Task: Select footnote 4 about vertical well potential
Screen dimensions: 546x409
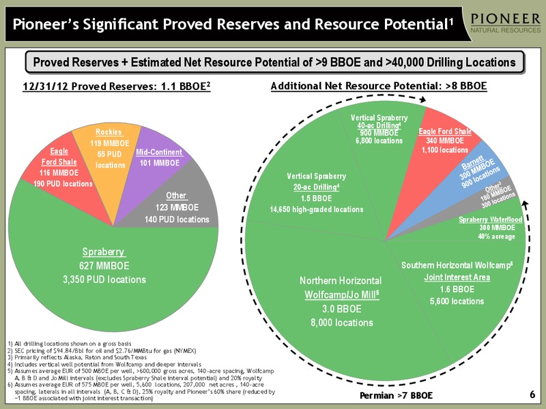Action: pos(104,364)
